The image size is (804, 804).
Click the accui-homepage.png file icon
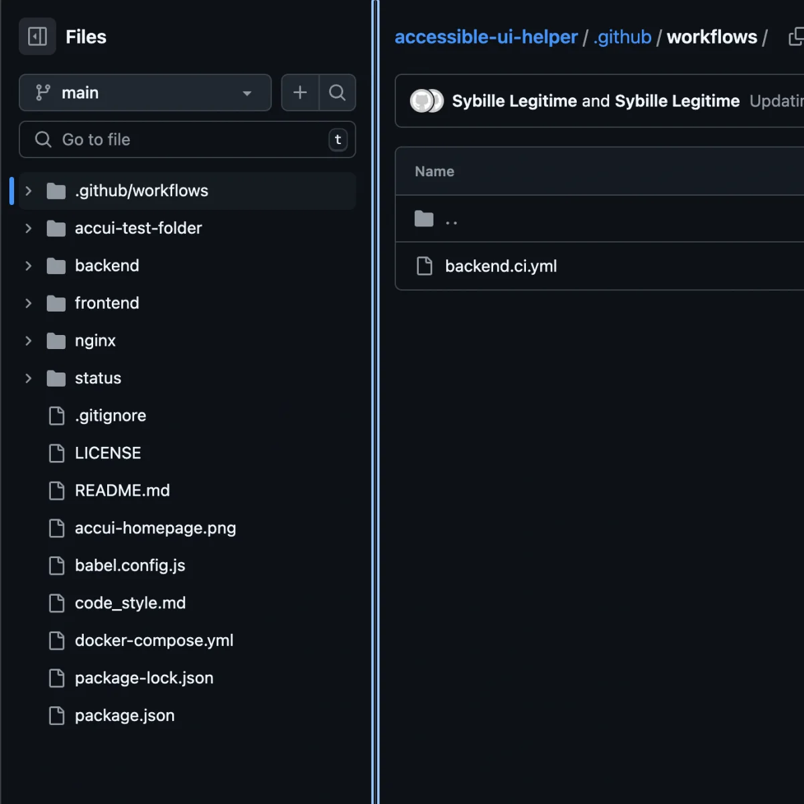coord(57,529)
